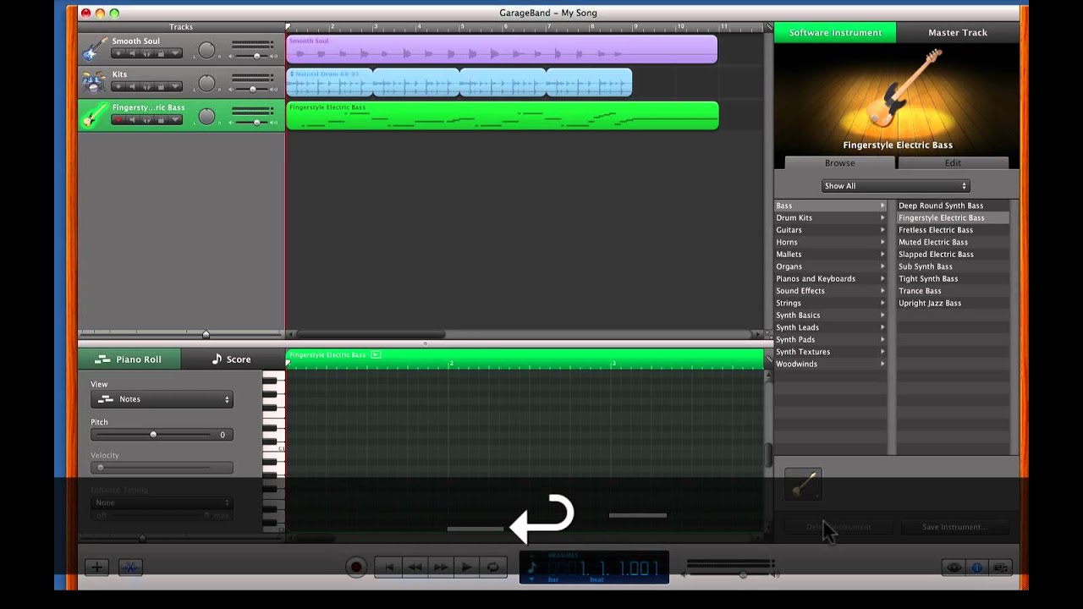Screen dimensions: 1083x609
Task: Select the purple Smooth Soul region
Action: coord(502,49)
